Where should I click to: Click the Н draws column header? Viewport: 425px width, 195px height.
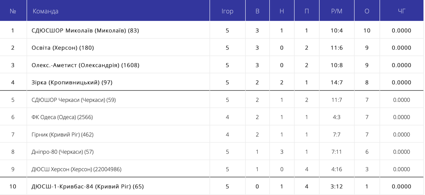(x=282, y=11)
